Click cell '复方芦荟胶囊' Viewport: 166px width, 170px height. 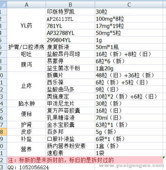(70, 110)
